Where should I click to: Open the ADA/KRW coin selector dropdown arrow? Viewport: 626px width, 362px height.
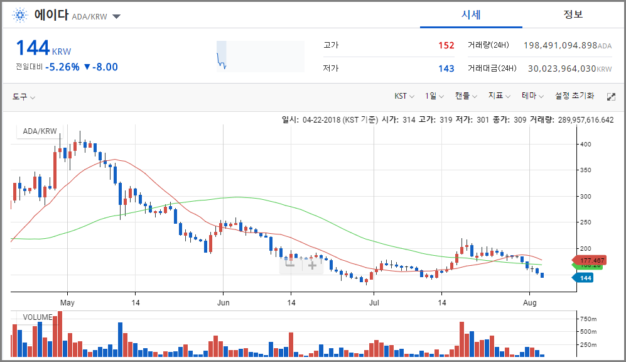click(116, 17)
